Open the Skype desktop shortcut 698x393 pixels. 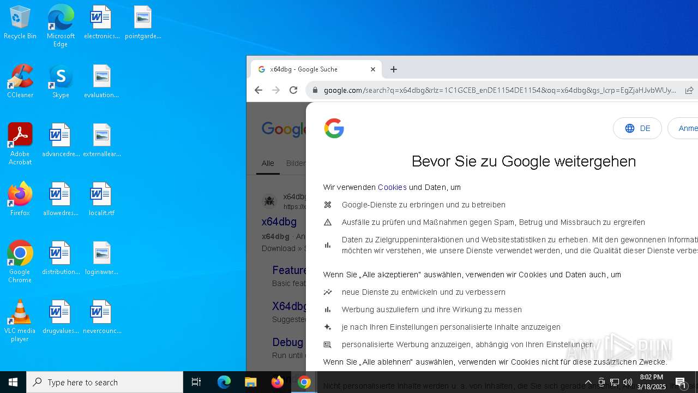tap(61, 81)
